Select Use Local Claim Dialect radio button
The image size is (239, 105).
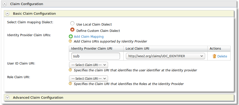72,24
